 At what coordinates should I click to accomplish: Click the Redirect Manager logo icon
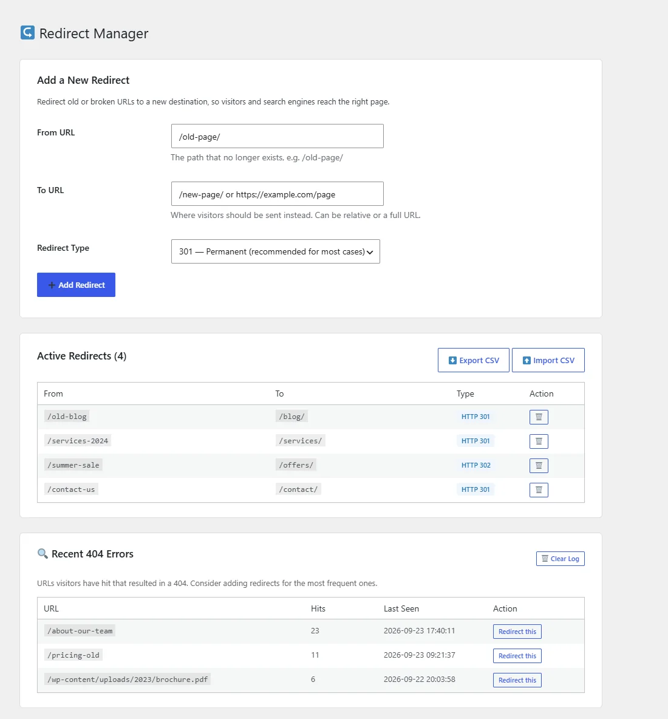tap(27, 33)
